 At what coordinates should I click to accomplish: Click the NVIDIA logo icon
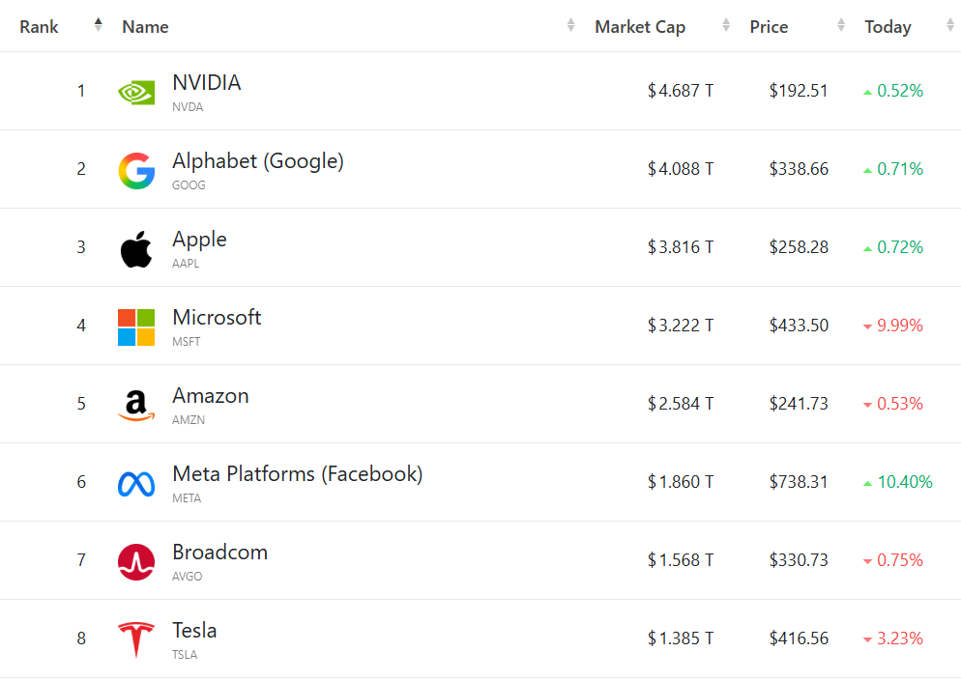136,92
